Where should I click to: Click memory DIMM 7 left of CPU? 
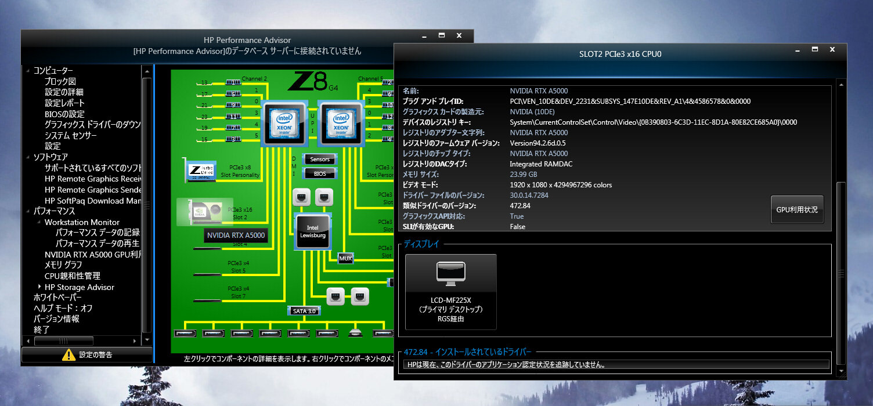(x=232, y=128)
